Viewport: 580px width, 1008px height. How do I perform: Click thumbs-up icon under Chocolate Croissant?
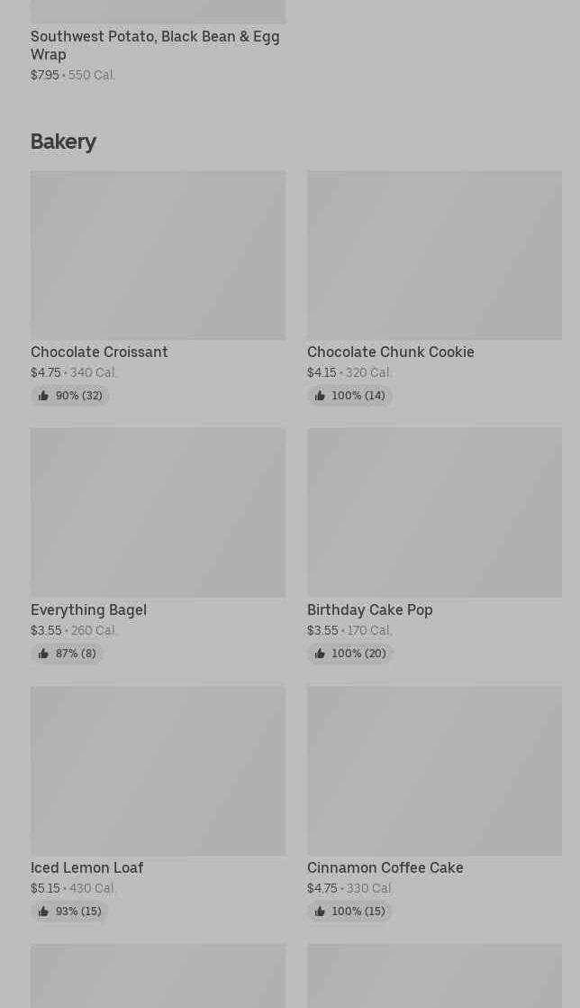43,396
